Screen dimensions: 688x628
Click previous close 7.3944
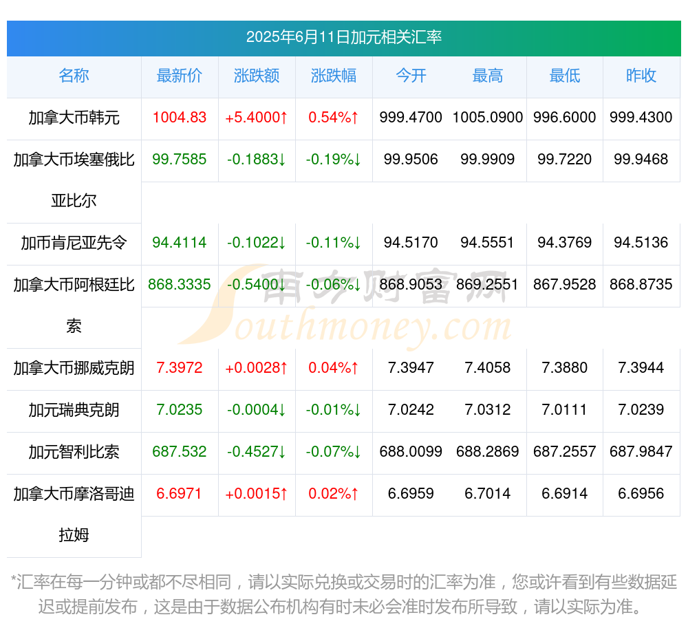(x=641, y=368)
